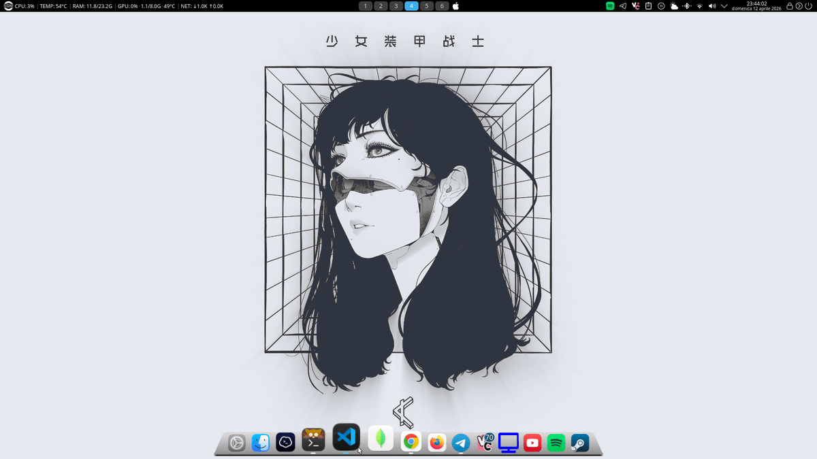Click the NET speed indicator
This screenshot has width=817, height=459.
click(x=202, y=6)
